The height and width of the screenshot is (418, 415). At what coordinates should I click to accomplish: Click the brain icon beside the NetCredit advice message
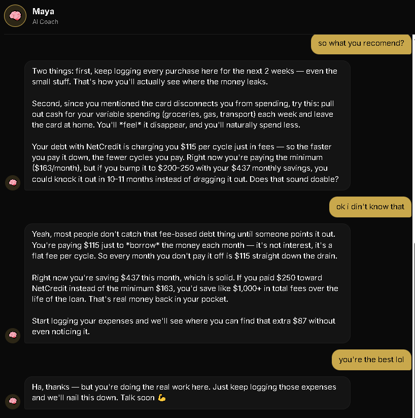pyautogui.click(x=13, y=183)
